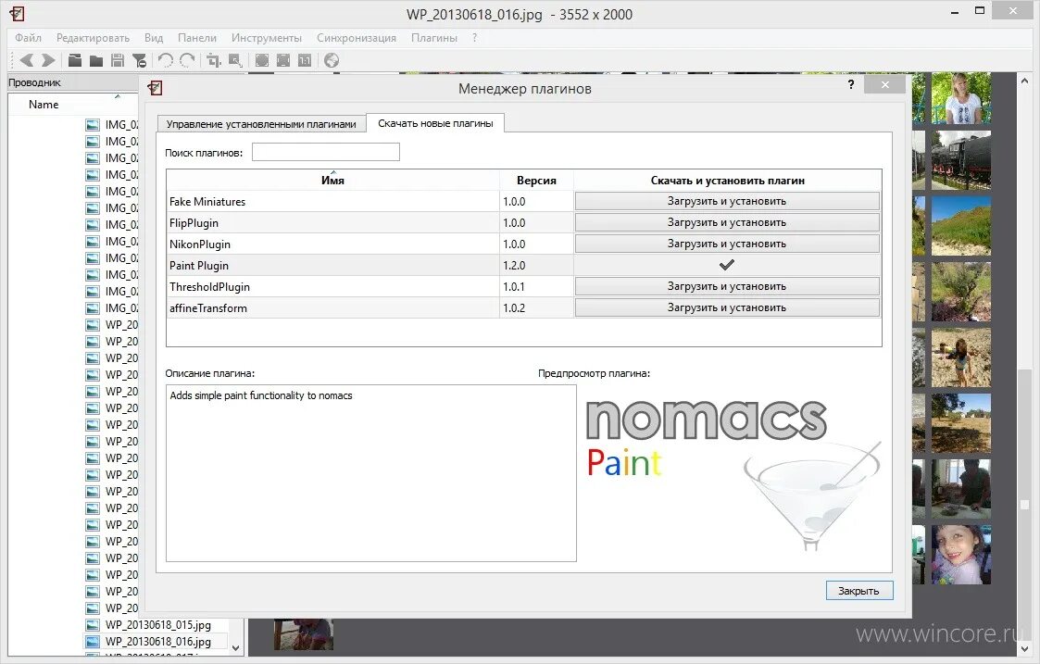The image size is (1040, 664).
Task: Click the Поиск плагинов search field
Action: pos(326,152)
